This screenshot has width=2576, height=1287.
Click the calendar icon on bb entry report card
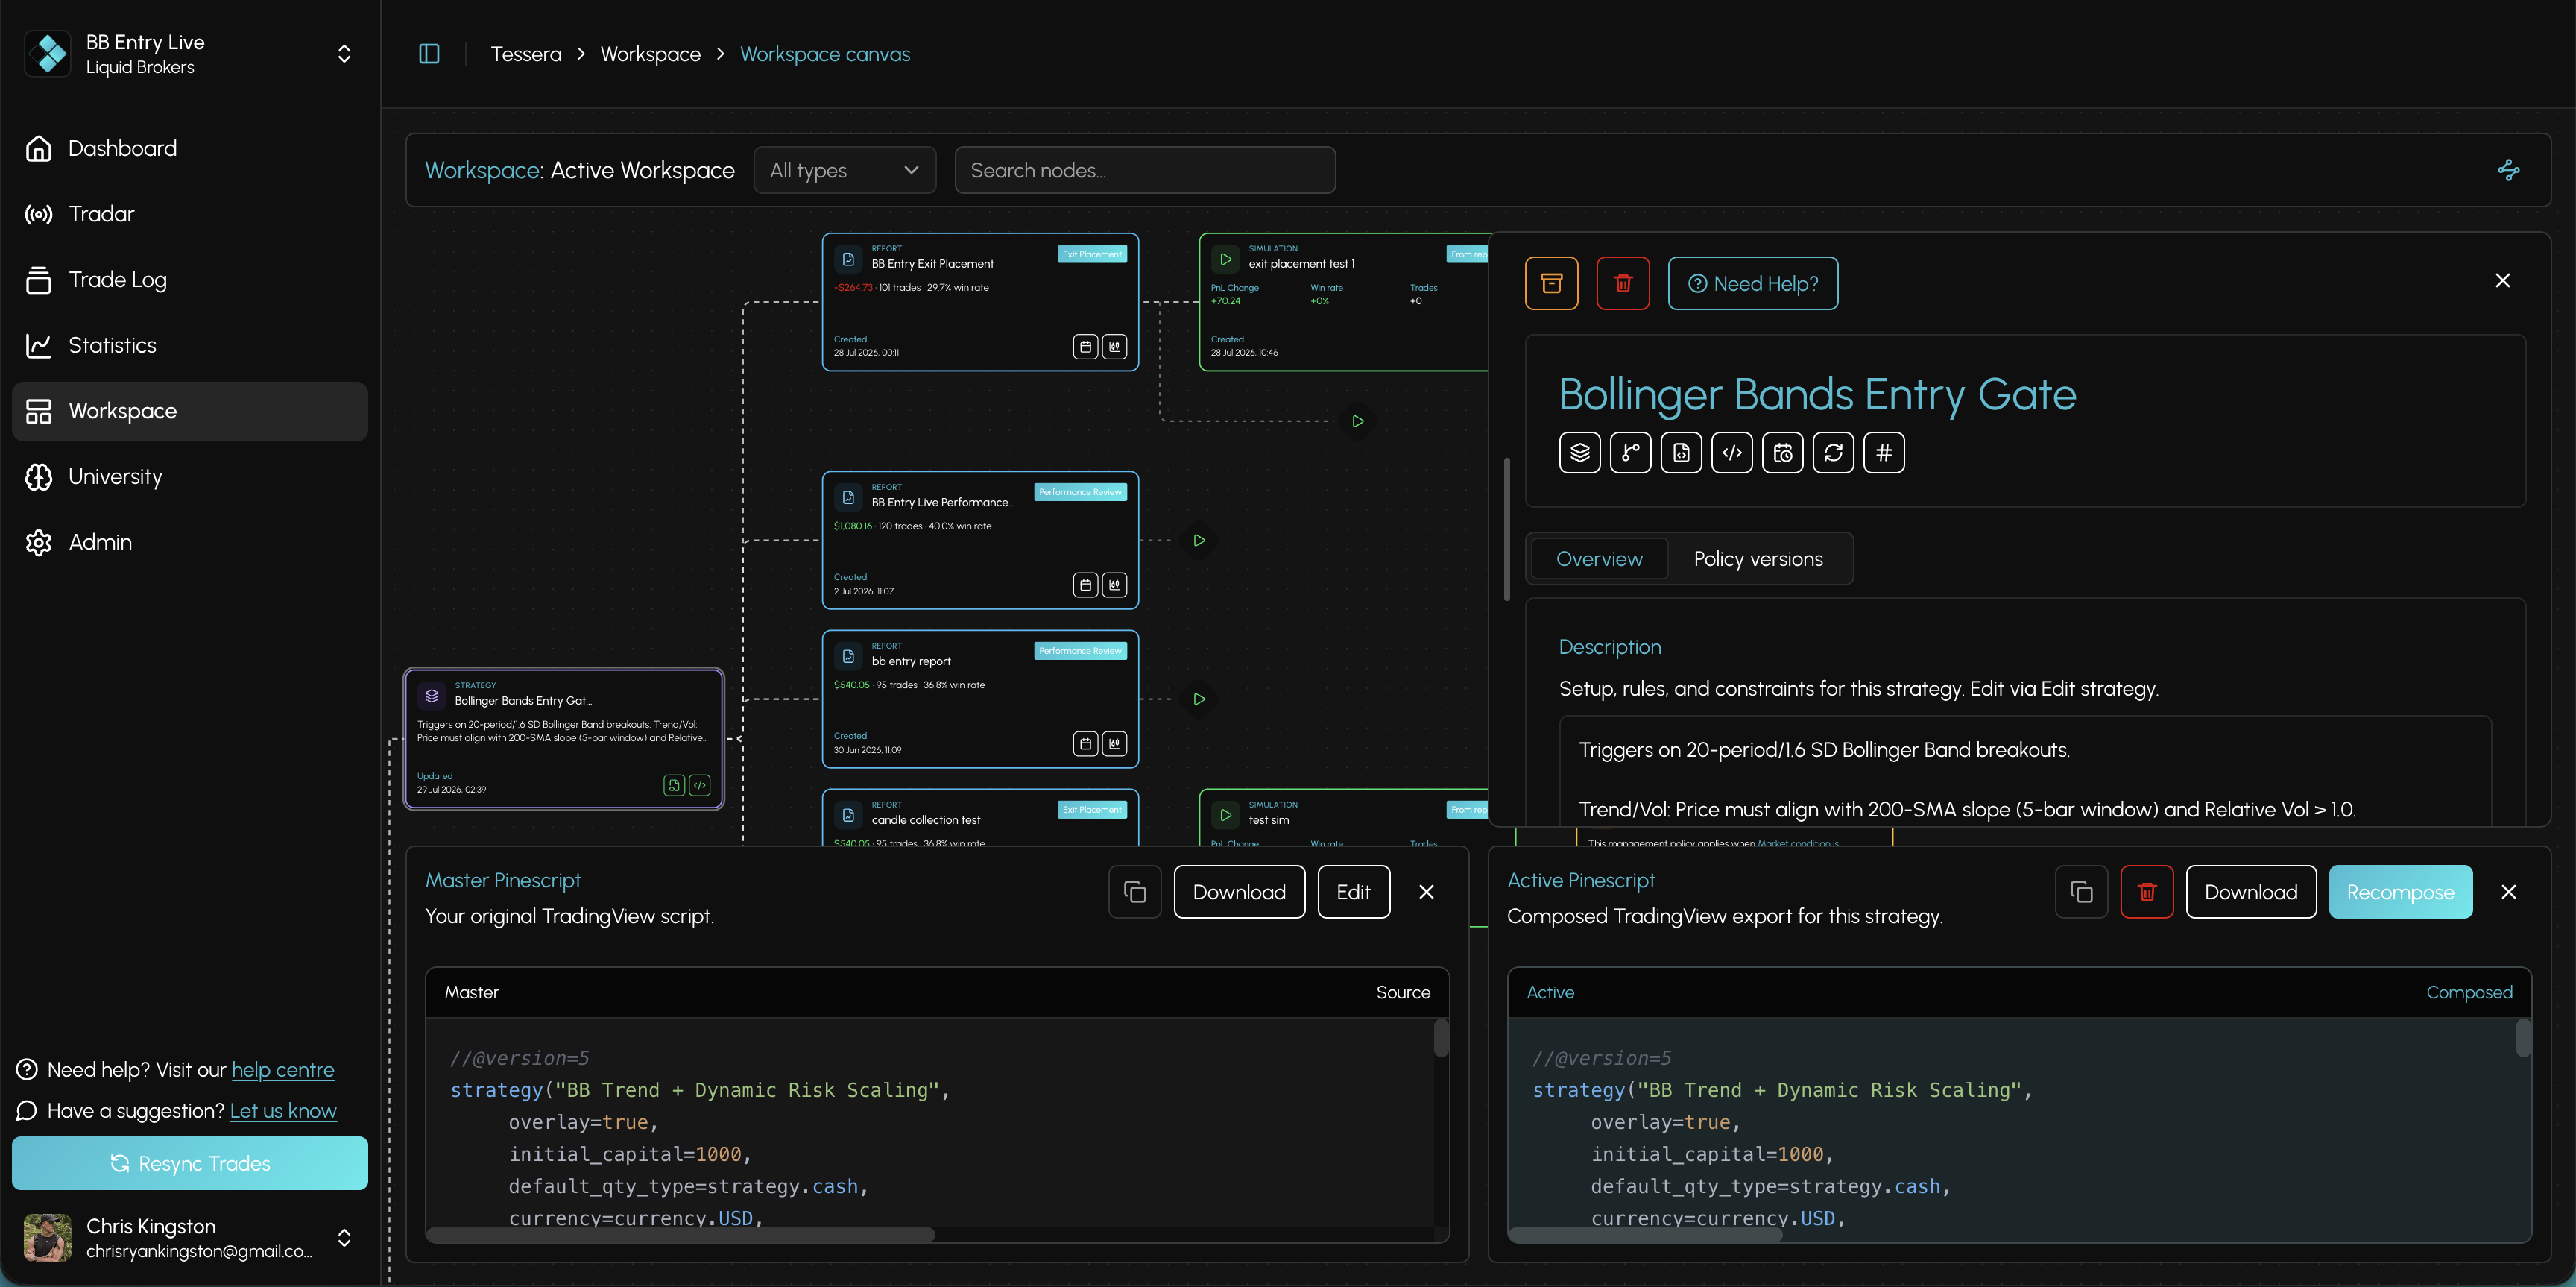click(1085, 744)
